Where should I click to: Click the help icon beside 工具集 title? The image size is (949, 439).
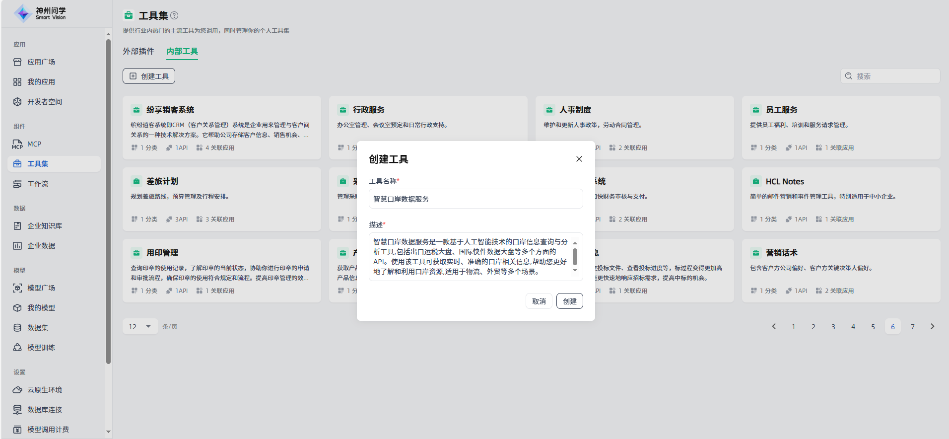click(174, 15)
